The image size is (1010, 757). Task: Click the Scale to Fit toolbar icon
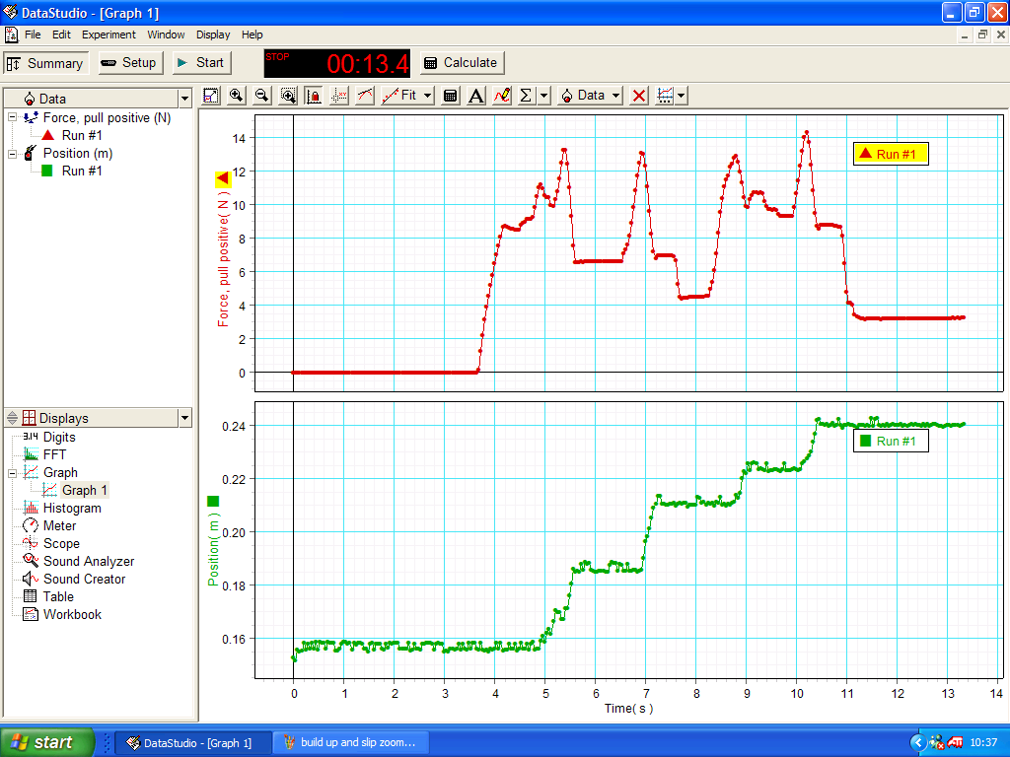[x=211, y=96]
